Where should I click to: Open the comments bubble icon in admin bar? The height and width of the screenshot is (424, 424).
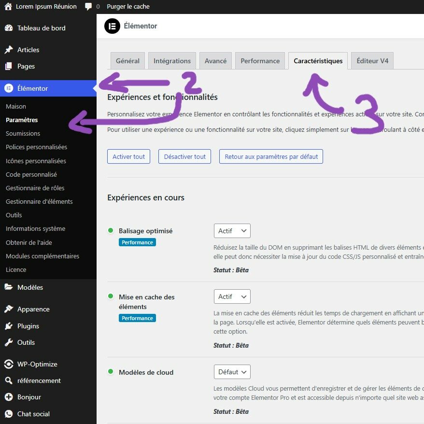click(x=88, y=6)
